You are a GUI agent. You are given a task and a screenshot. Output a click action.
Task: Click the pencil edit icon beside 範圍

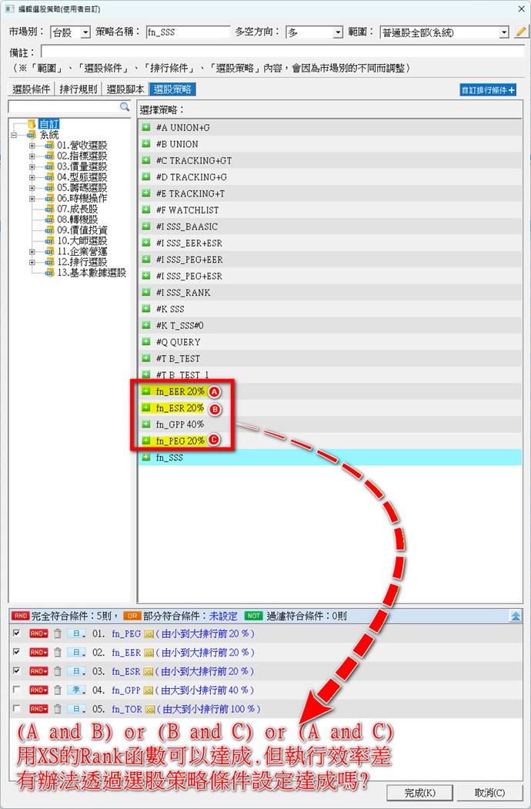521,32
